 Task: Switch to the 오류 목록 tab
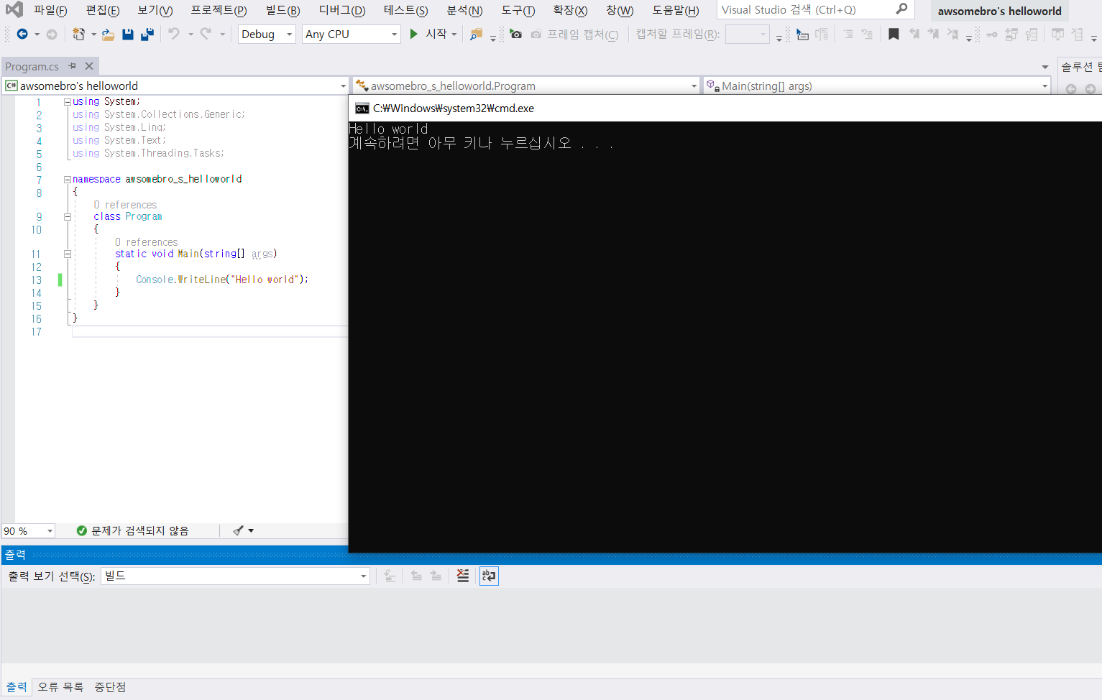(60, 687)
